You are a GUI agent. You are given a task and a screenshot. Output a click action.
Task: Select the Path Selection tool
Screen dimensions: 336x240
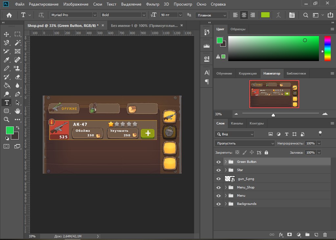coord(17,102)
